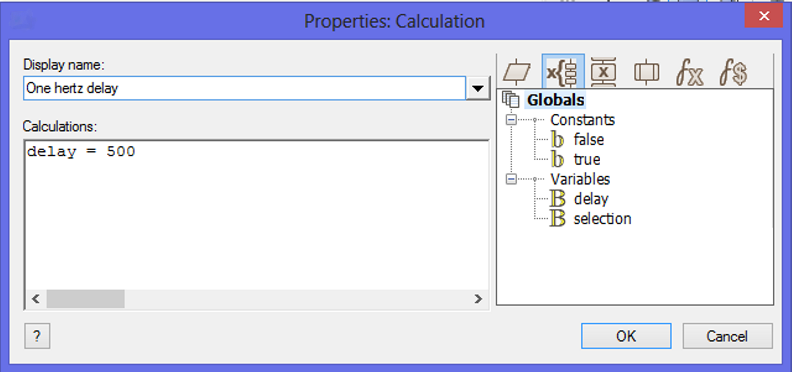Click the byte icon beside false constant

coord(557,140)
